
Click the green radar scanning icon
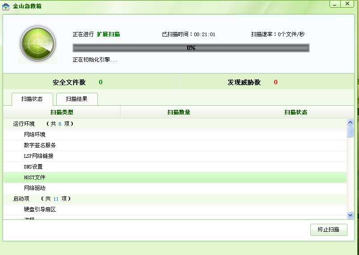[x=38, y=44]
